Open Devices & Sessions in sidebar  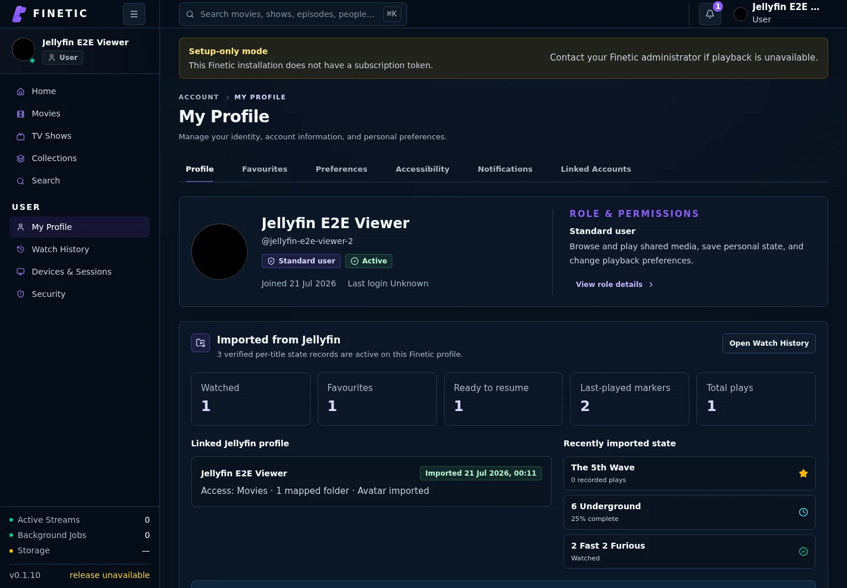(79, 272)
